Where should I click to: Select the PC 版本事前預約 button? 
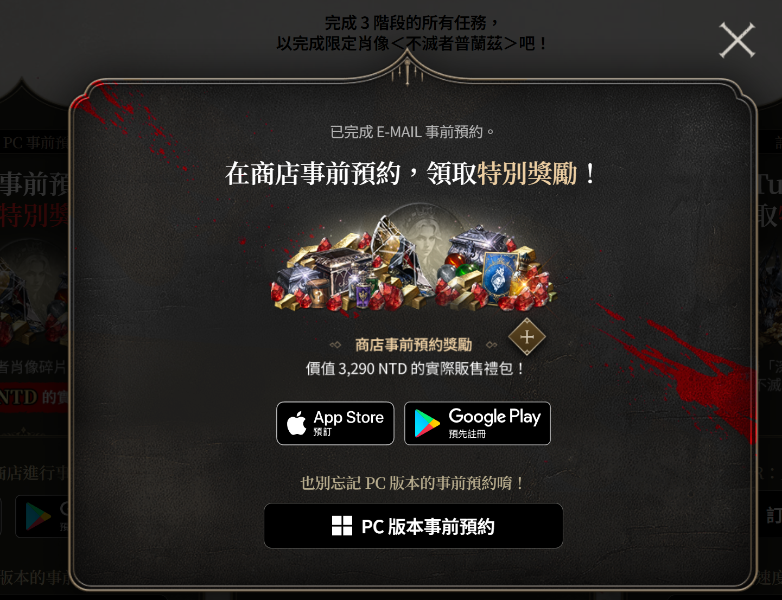click(414, 526)
